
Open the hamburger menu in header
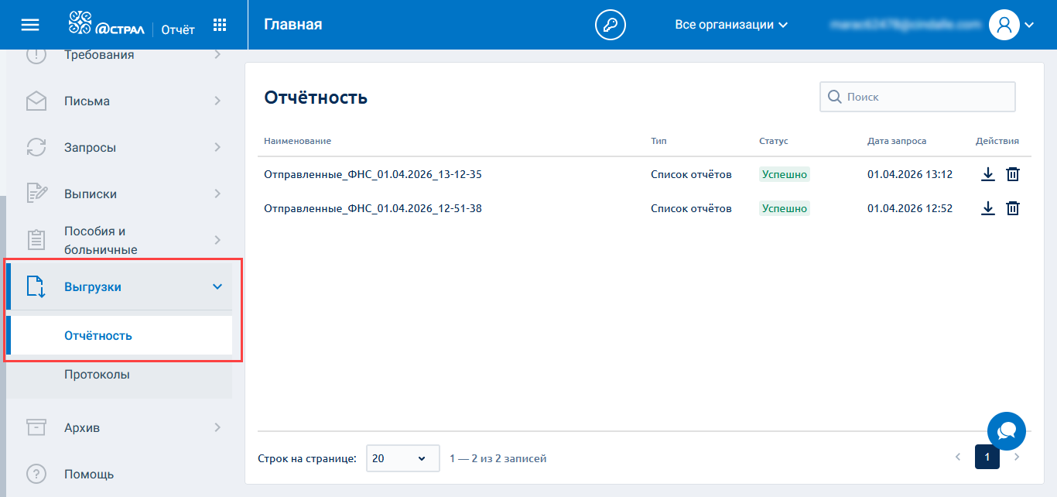tap(30, 25)
